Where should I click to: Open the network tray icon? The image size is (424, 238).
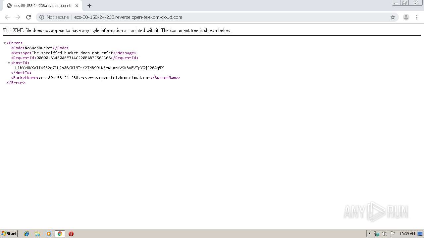click(x=377, y=234)
